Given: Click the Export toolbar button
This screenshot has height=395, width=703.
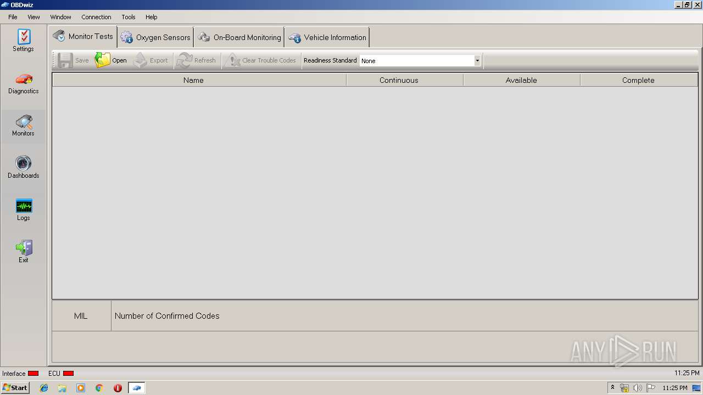Looking at the screenshot, I should 151,60.
